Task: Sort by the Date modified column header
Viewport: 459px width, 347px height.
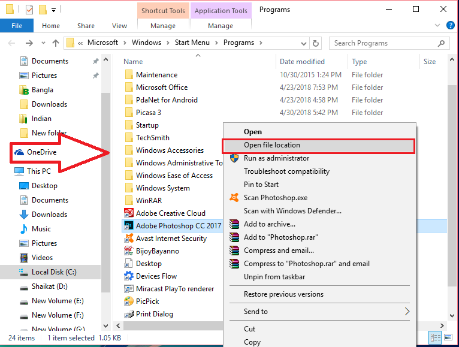Action: (302, 62)
